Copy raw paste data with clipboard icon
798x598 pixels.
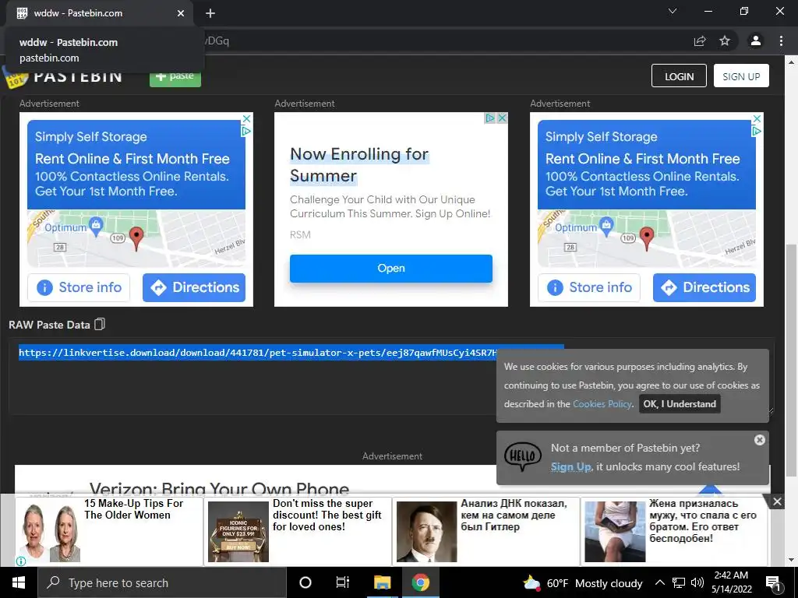[x=100, y=324]
